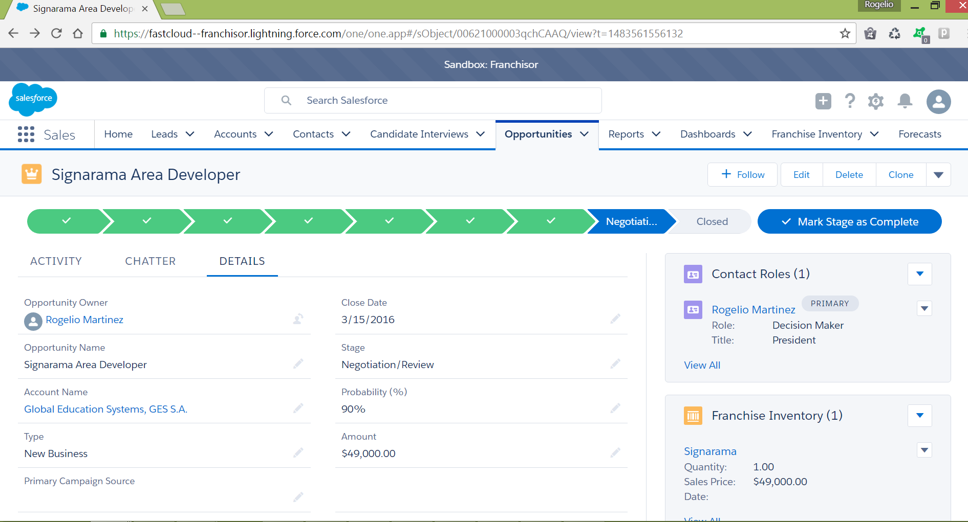Click the Search Salesforce field
The width and height of the screenshot is (968, 522).
click(x=433, y=100)
